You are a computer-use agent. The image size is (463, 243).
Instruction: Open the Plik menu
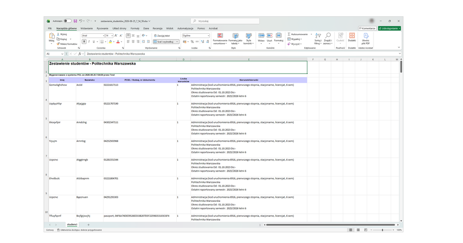[50, 28]
